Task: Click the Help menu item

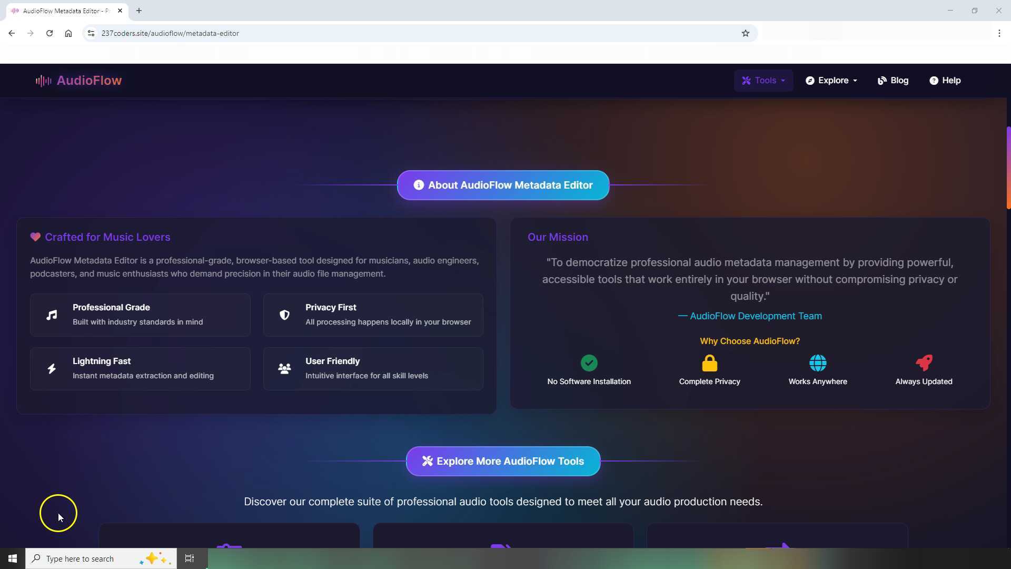Action: point(945,80)
